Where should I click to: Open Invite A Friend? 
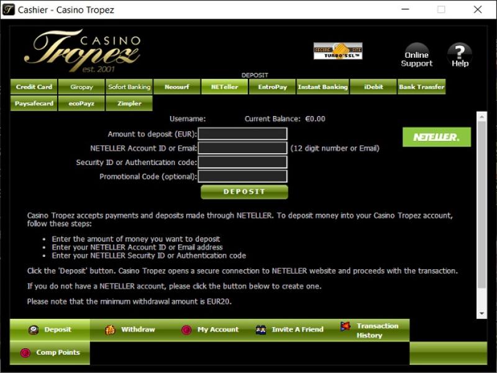tap(290, 330)
